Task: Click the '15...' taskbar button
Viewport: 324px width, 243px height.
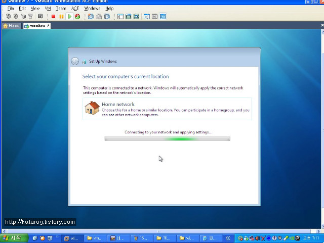Action: 142,238
